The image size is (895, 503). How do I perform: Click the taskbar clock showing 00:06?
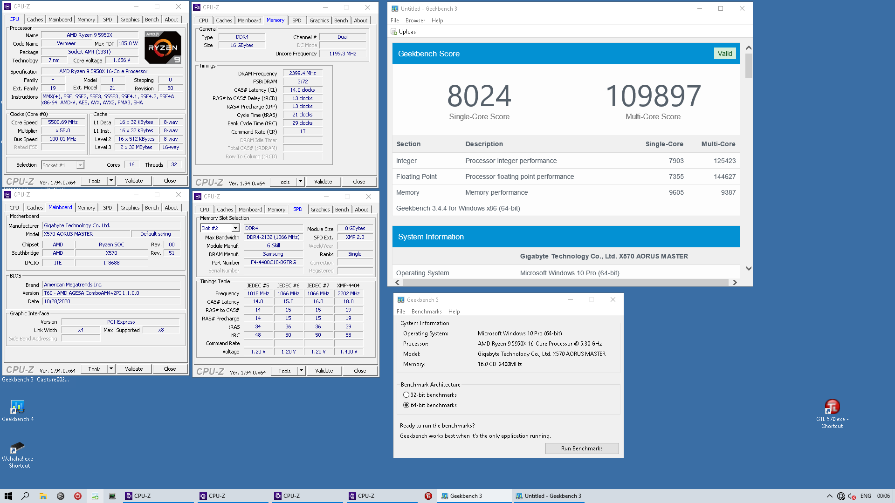point(883,496)
